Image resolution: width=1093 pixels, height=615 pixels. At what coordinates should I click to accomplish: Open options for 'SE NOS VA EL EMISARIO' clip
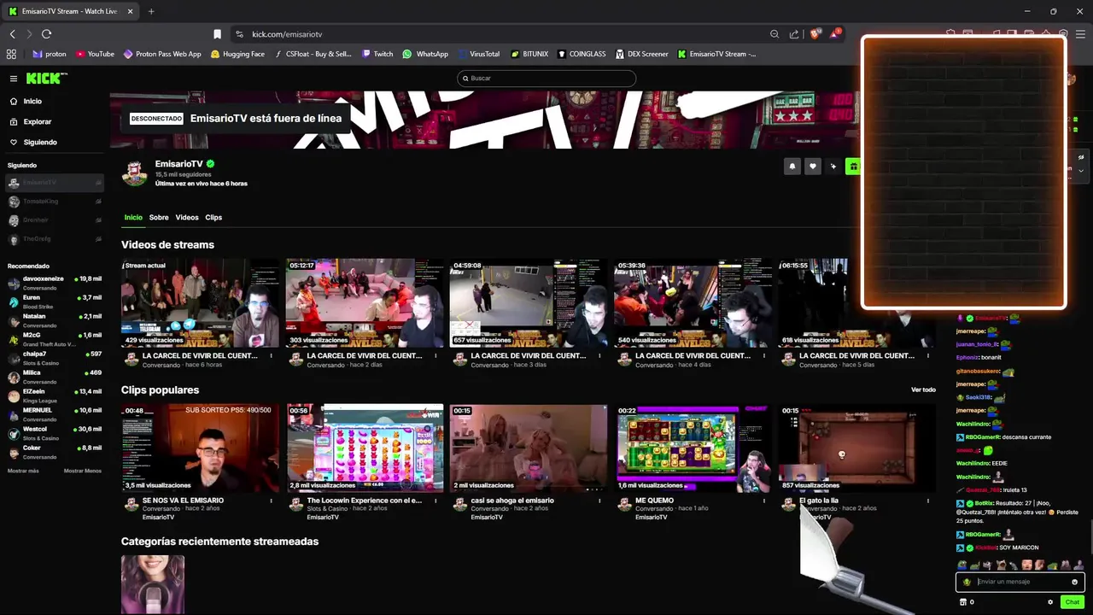coord(272,501)
